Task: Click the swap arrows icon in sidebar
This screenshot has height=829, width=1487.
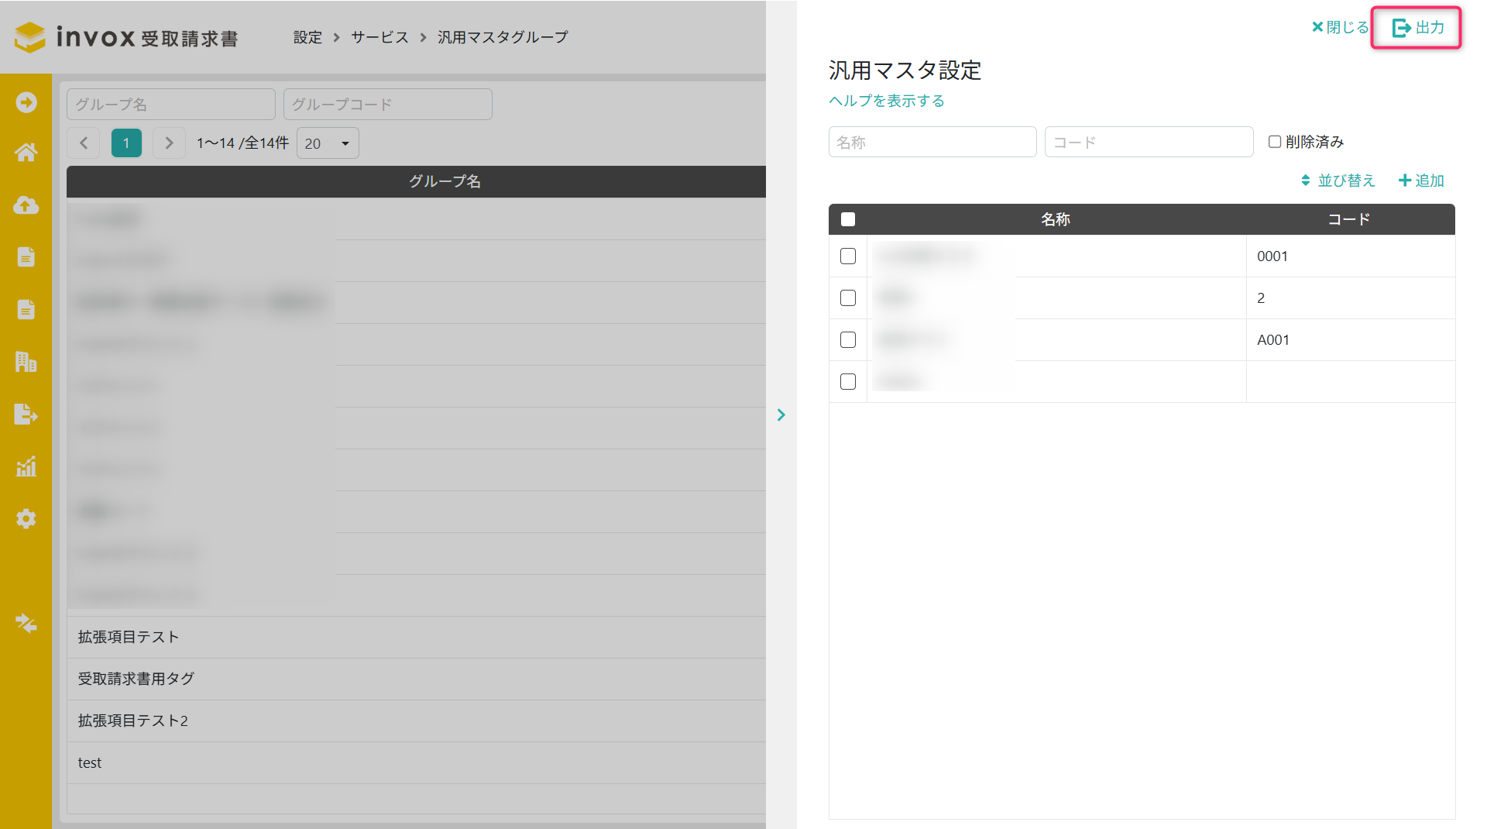Action: point(26,623)
